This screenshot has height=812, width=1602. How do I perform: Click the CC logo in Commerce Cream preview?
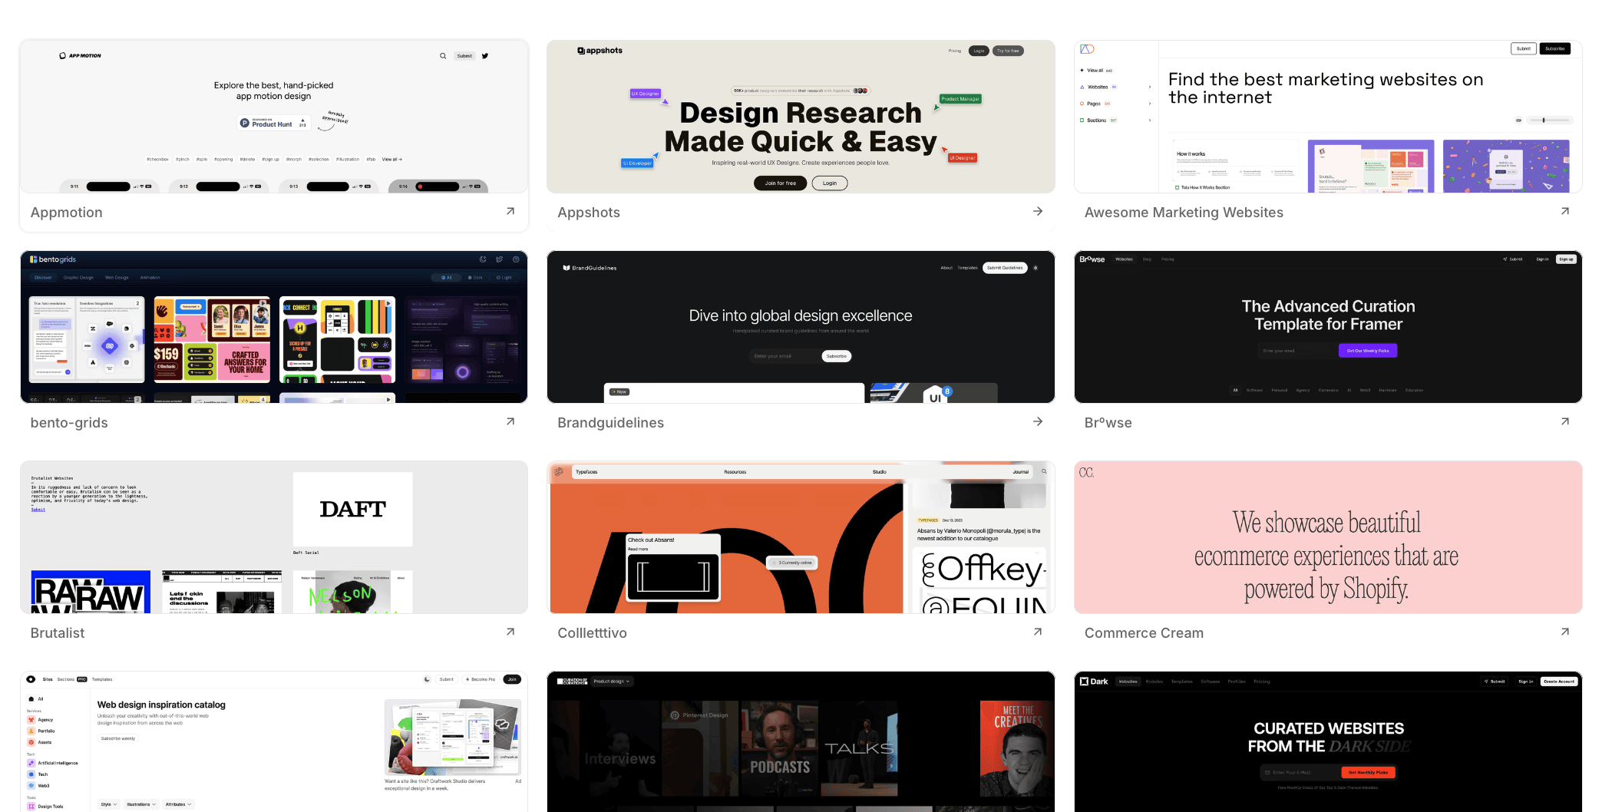[1086, 473]
